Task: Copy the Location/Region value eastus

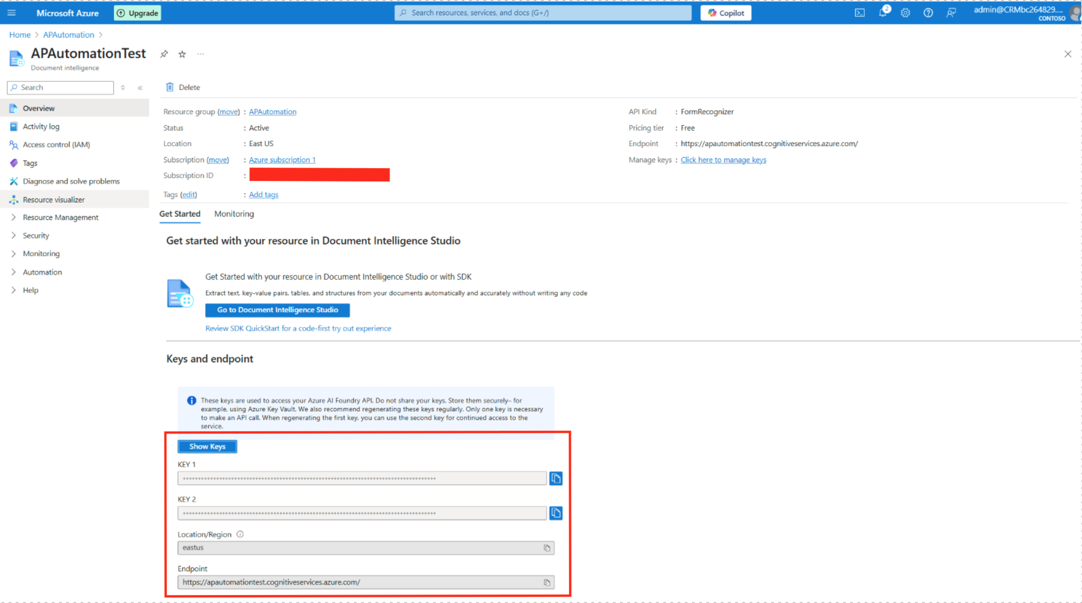Action: point(547,548)
